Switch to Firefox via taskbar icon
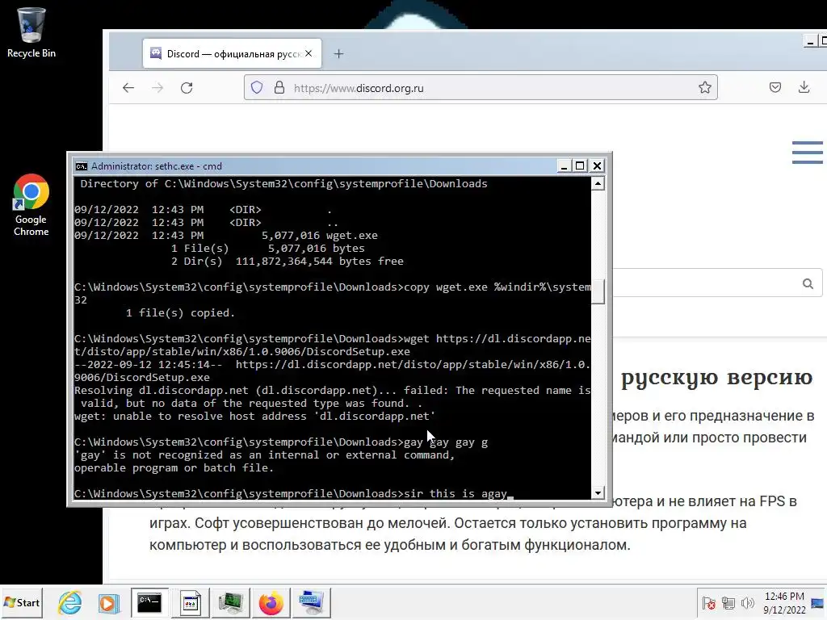Screen dimensions: 827x620 point(271,602)
